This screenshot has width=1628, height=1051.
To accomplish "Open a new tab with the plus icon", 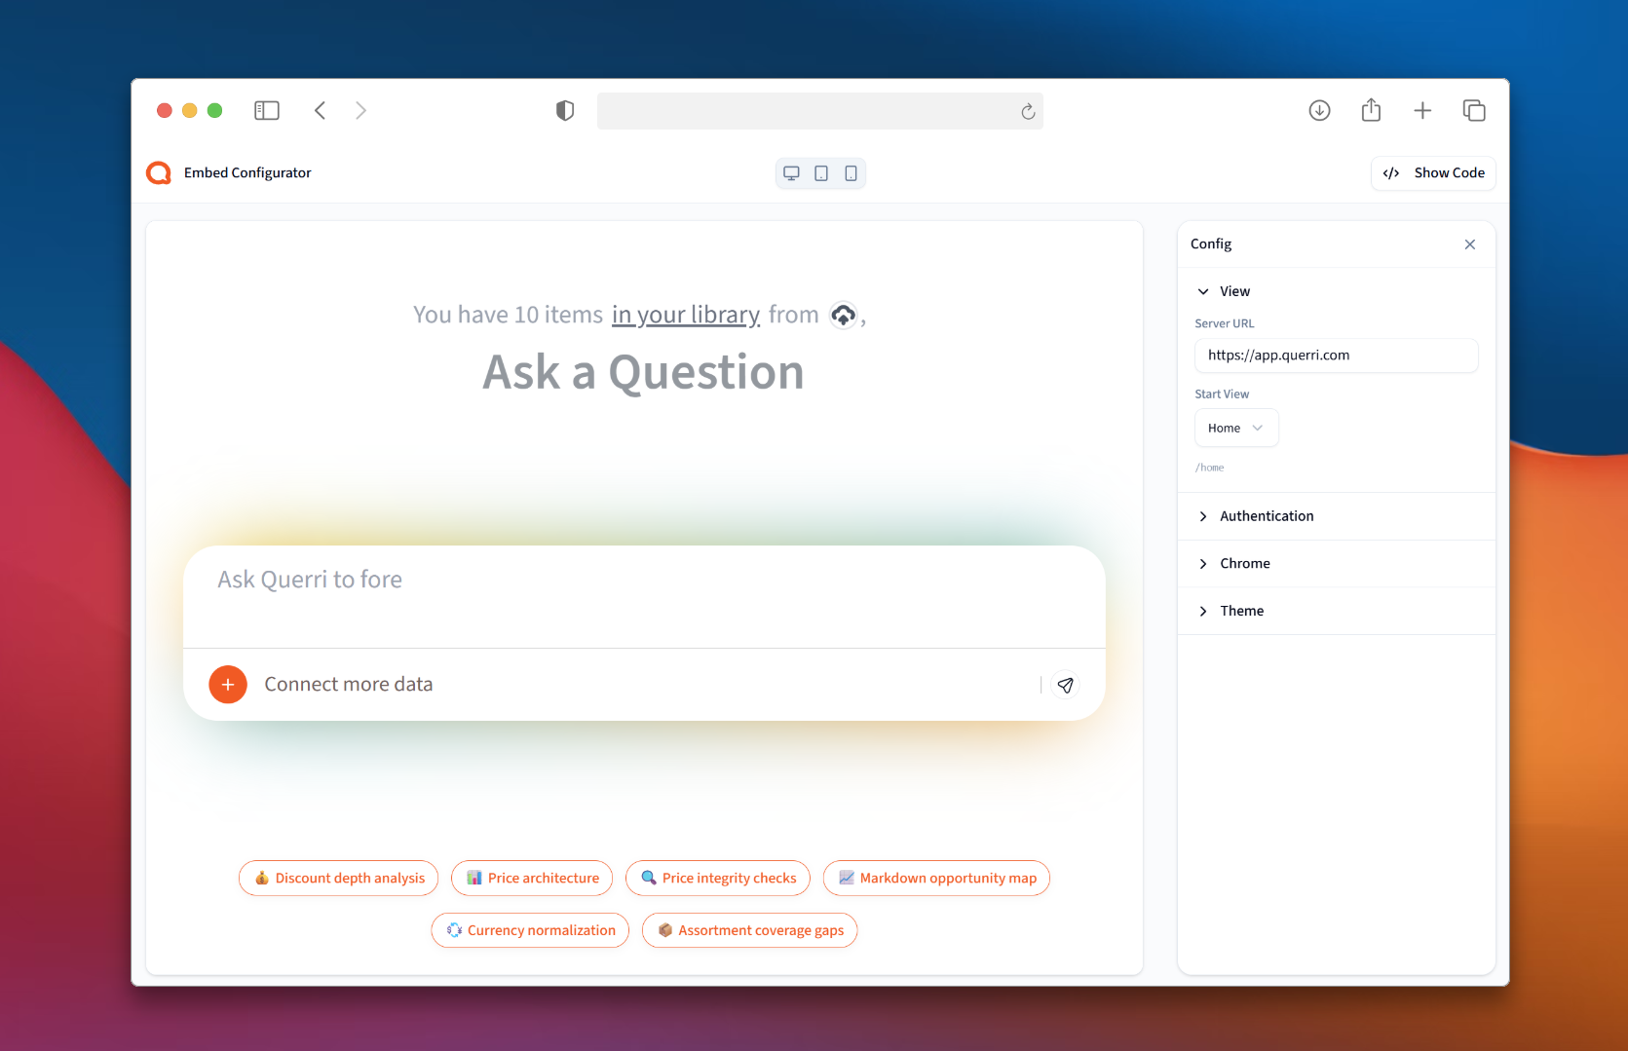I will 1422,111.
